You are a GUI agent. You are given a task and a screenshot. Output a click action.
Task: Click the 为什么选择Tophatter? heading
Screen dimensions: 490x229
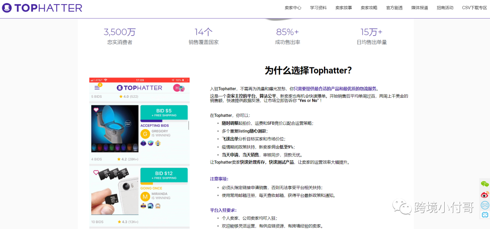309,71
